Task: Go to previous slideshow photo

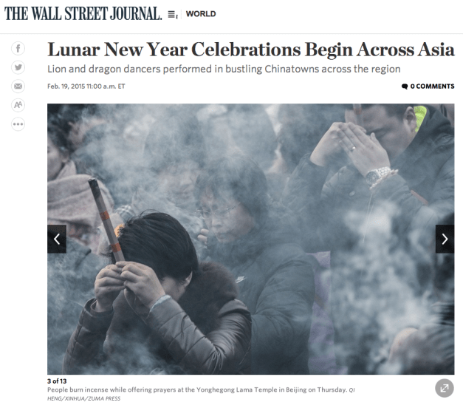Action: (x=57, y=239)
